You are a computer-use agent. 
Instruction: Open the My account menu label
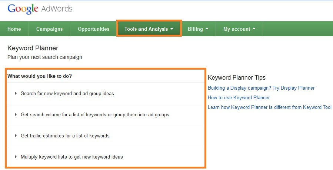237,29
